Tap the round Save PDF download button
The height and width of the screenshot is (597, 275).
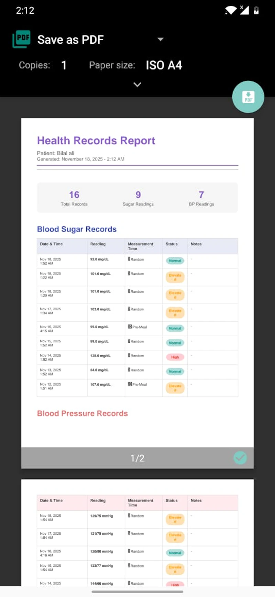click(x=248, y=97)
